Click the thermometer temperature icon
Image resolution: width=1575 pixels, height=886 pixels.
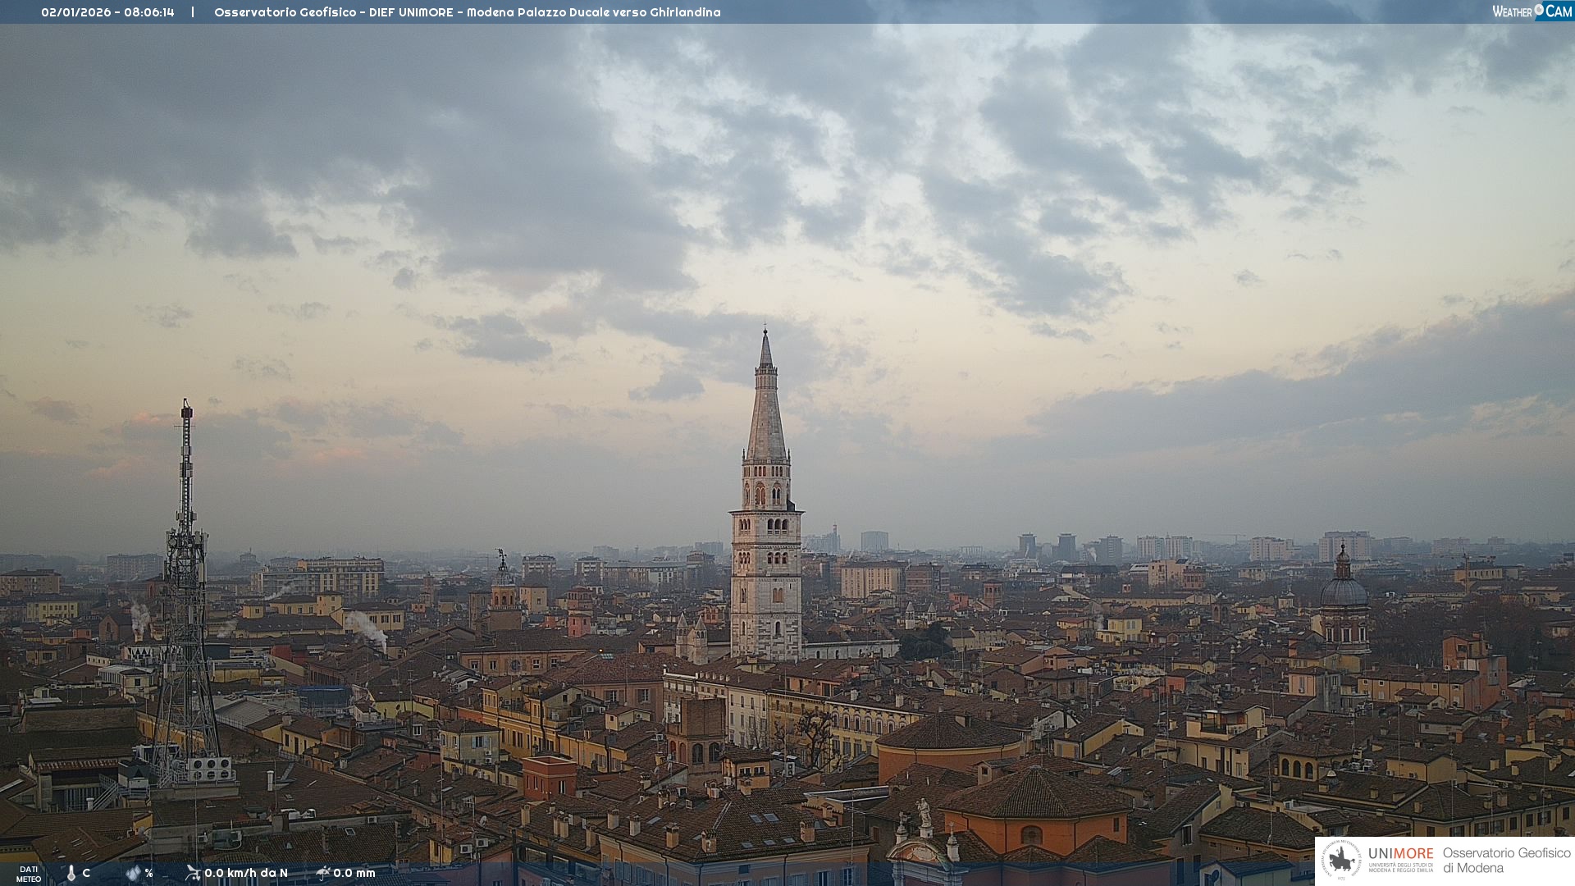tap(71, 874)
